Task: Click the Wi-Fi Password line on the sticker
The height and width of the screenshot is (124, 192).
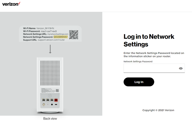Action: 40,31
